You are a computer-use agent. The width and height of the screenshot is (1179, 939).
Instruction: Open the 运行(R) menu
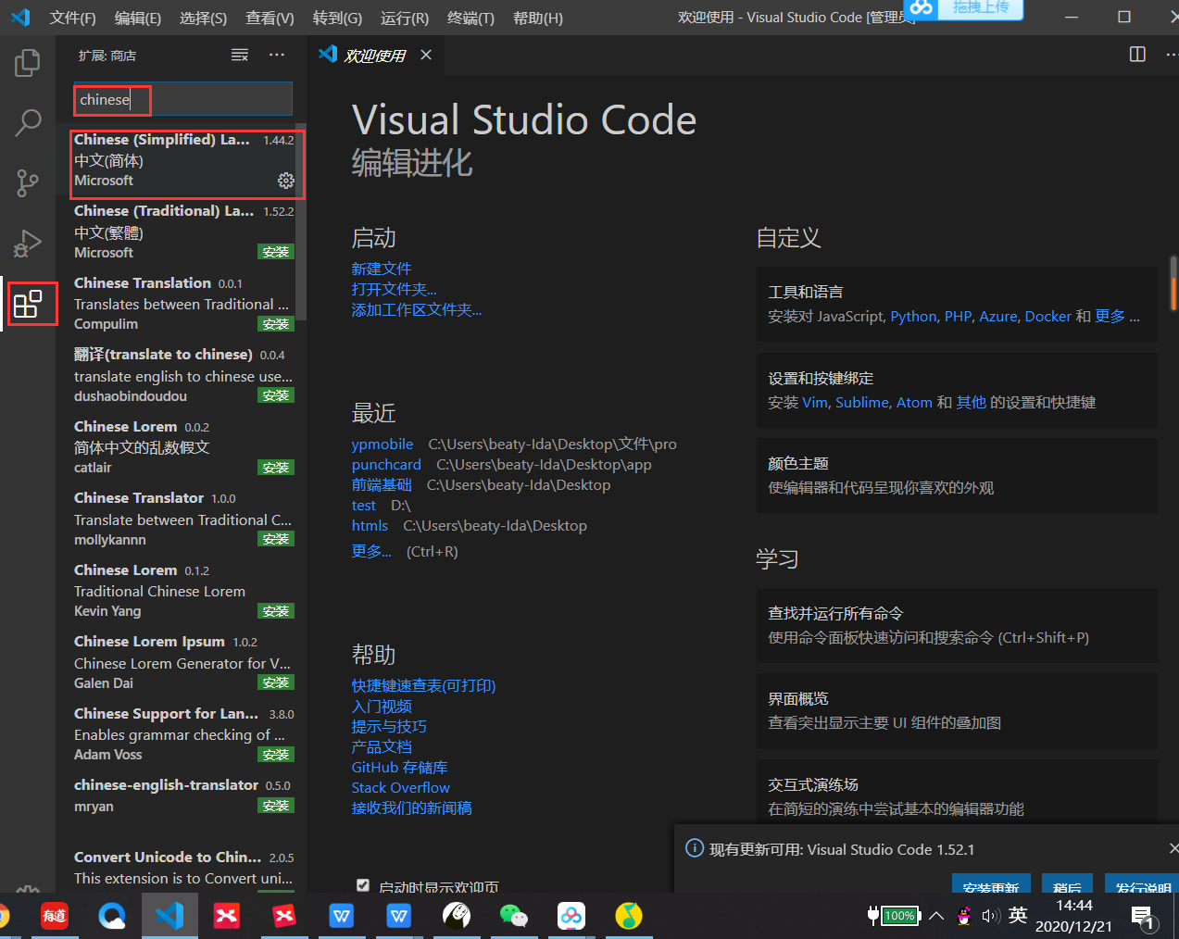coord(405,18)
